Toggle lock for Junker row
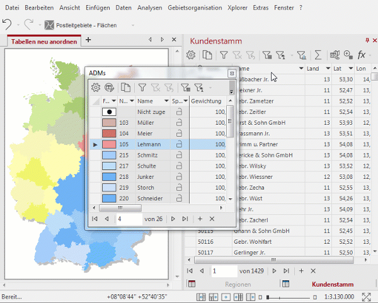Image resolution: width=378 pixels, height=303 pixels. pos(179,176)
